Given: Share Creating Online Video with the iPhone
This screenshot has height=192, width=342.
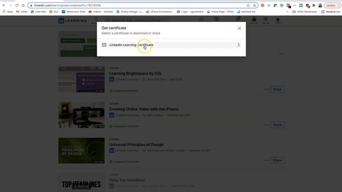Looking at the screenshot, I should point(277,125).
